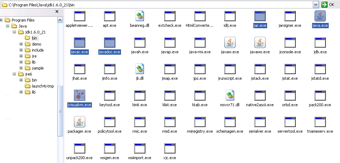Click the apt.exe file icon
Screen dimensions: 340x163
pyautogui.click(x=110, y=16)
